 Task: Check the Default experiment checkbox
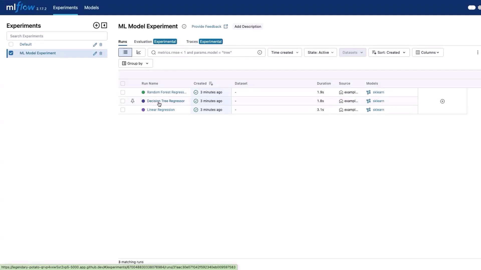[11, 44]
